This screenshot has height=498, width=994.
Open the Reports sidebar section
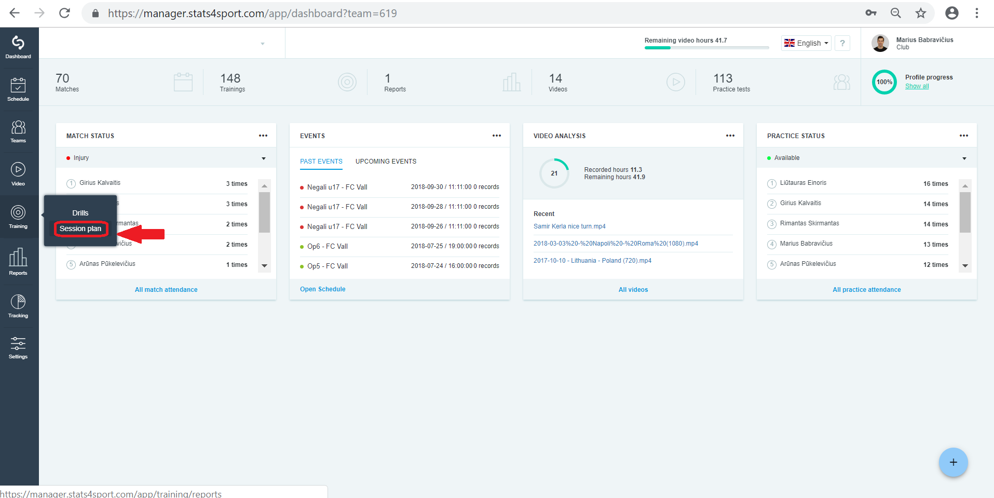click(x=18, y=262)
